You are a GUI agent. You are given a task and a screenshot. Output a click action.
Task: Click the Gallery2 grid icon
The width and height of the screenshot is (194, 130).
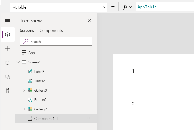tap(30, 109)
